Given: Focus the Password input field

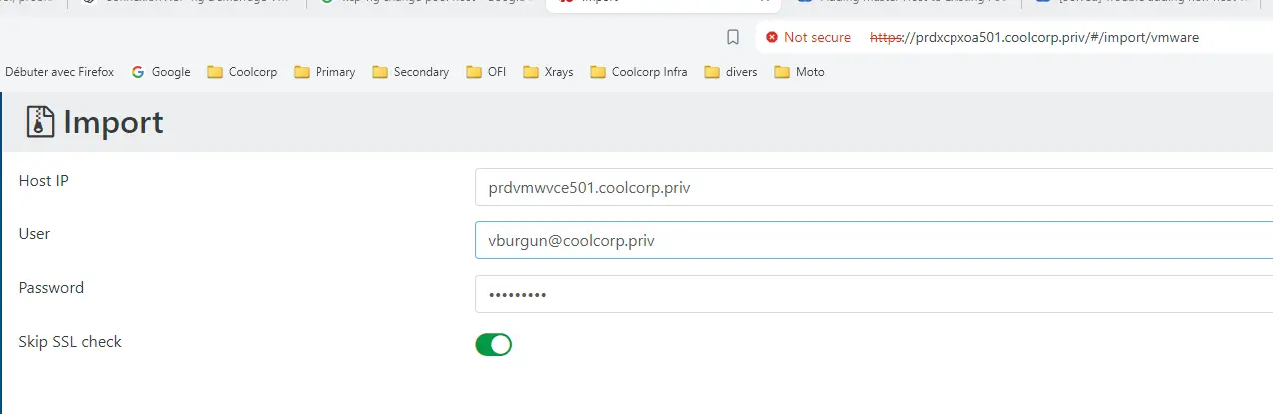Looking at the screenshot, I should (874, 294).
